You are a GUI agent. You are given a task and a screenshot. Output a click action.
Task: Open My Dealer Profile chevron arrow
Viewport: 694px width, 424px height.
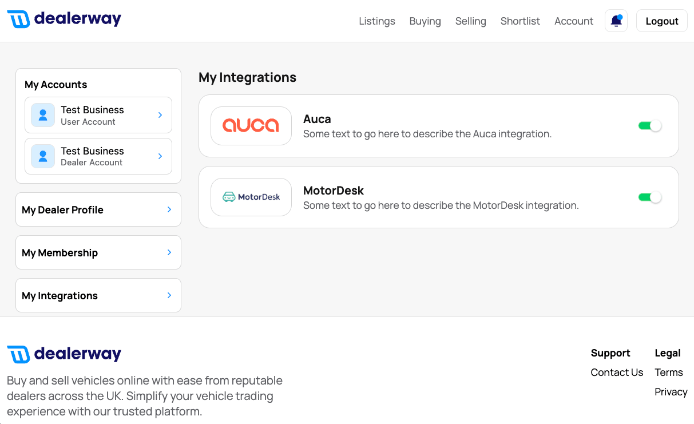click(x=169, y=209)
